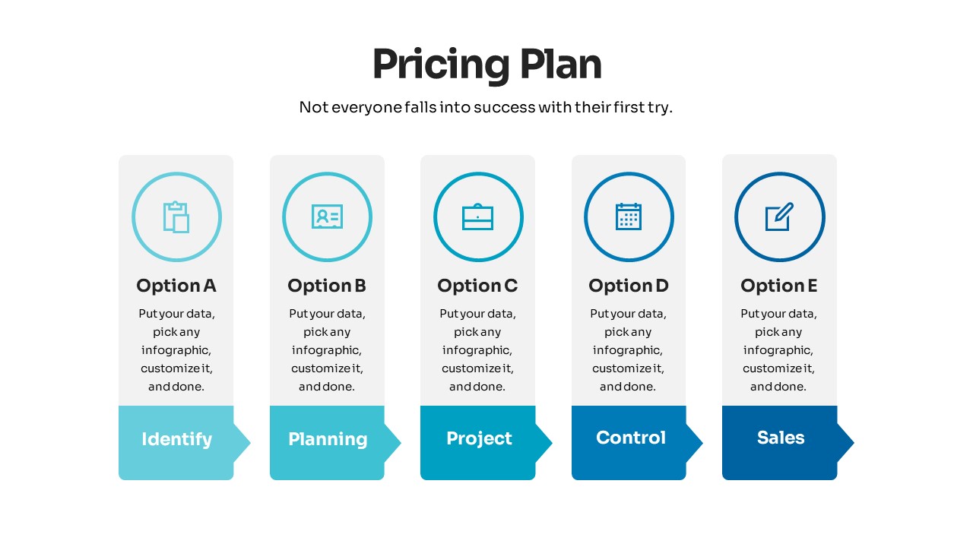Select the Option E heading
This screenshot has width=973, height=547.
pos(779,286)
